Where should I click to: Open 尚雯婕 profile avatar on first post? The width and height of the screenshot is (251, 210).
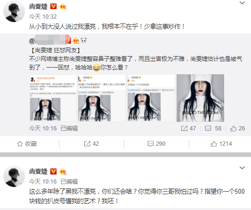pos(14,11)
